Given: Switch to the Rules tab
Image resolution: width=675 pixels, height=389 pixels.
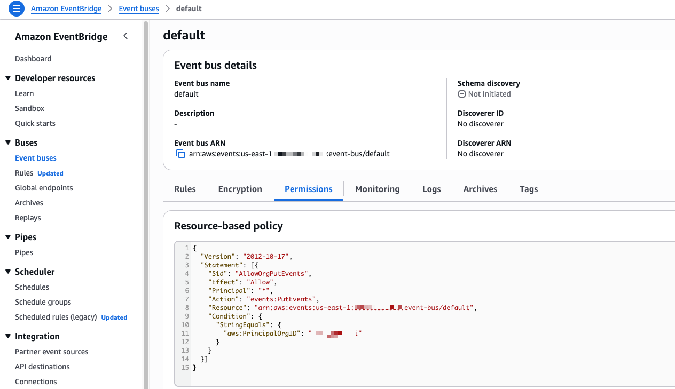Looking at the screenshot, I should pos(185,189).
